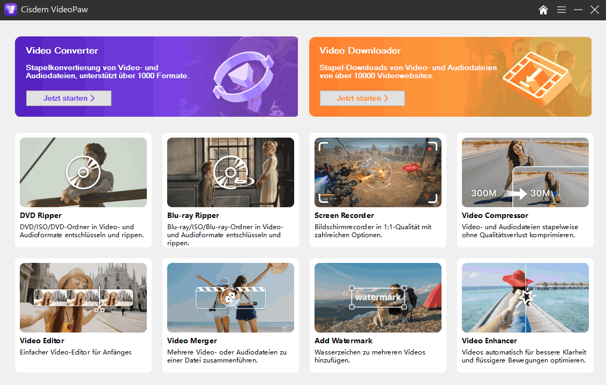The height and width of the screenshot is (385, 606).
Task: Open Video Converter banner title
Action: pyautogui.click(x=62, y=50)
